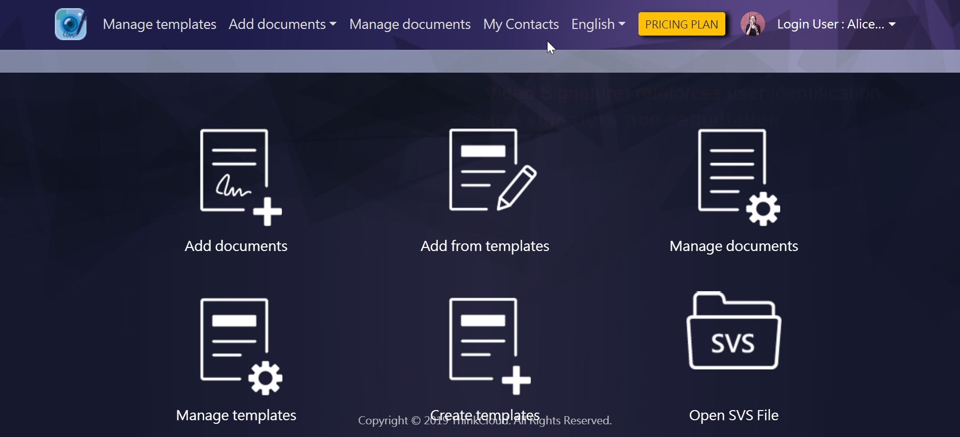Screen dimensions: 960x437
Task: Open Manage documents in the top navbar
Action: tap(410, 24)
